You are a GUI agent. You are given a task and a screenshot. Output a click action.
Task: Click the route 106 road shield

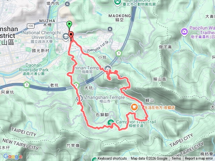point(31,26)
